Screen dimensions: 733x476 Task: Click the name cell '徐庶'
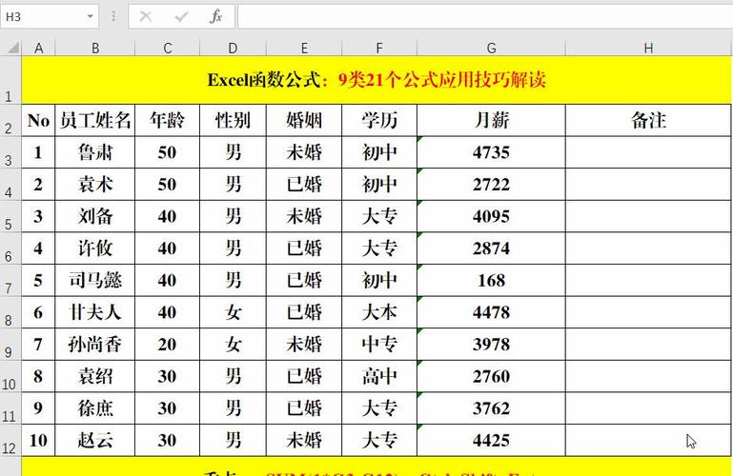(95, 408)
